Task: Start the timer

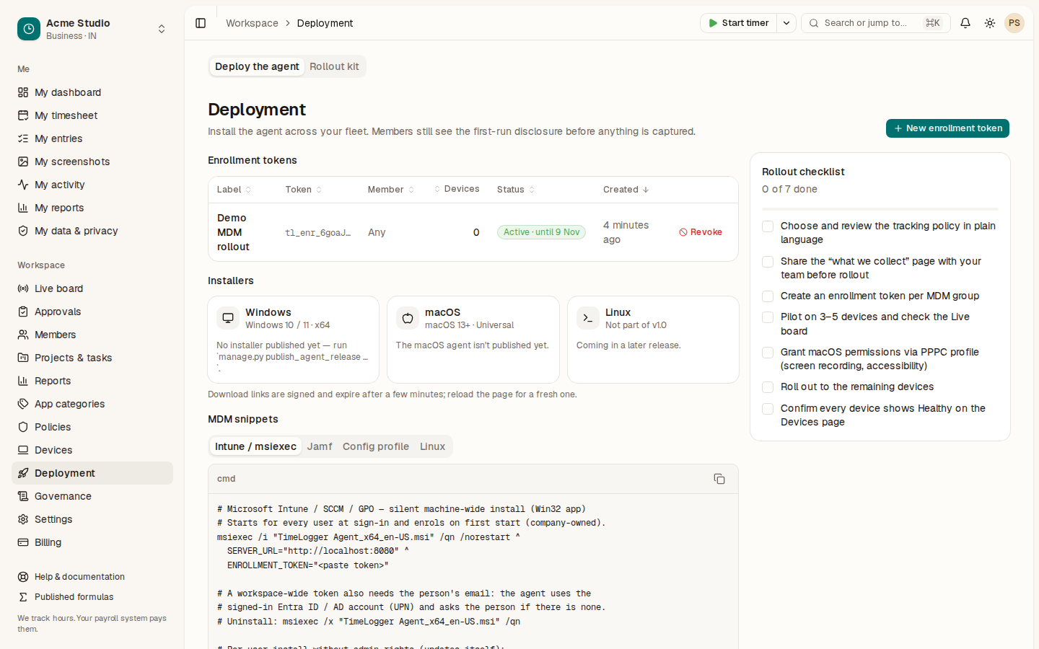Action: pos(739,23)
